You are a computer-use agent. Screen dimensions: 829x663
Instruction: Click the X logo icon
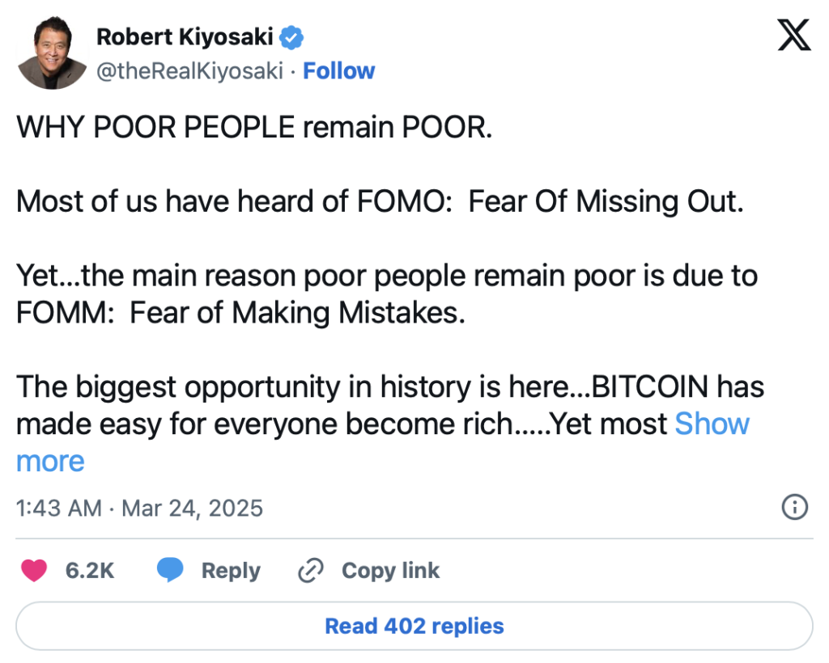tap(793, 34)
